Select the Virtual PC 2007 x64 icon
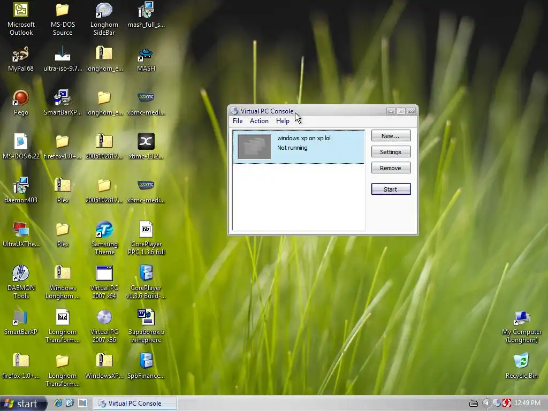The image size is (548, 411). click(104, 282)
